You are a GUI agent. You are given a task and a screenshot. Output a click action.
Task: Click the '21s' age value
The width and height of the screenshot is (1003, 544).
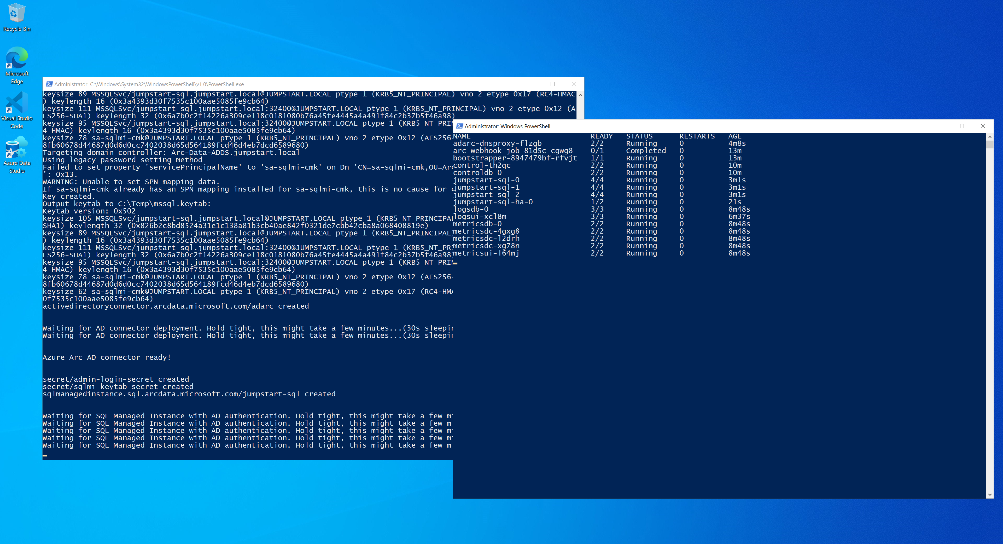tap(735, 202)
